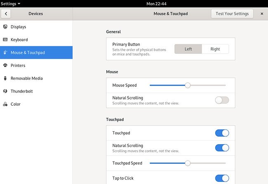Click the Displays monitor icon in sidebar
The image size is (268, 184).
pyautogui.click(x=5, y=27)
